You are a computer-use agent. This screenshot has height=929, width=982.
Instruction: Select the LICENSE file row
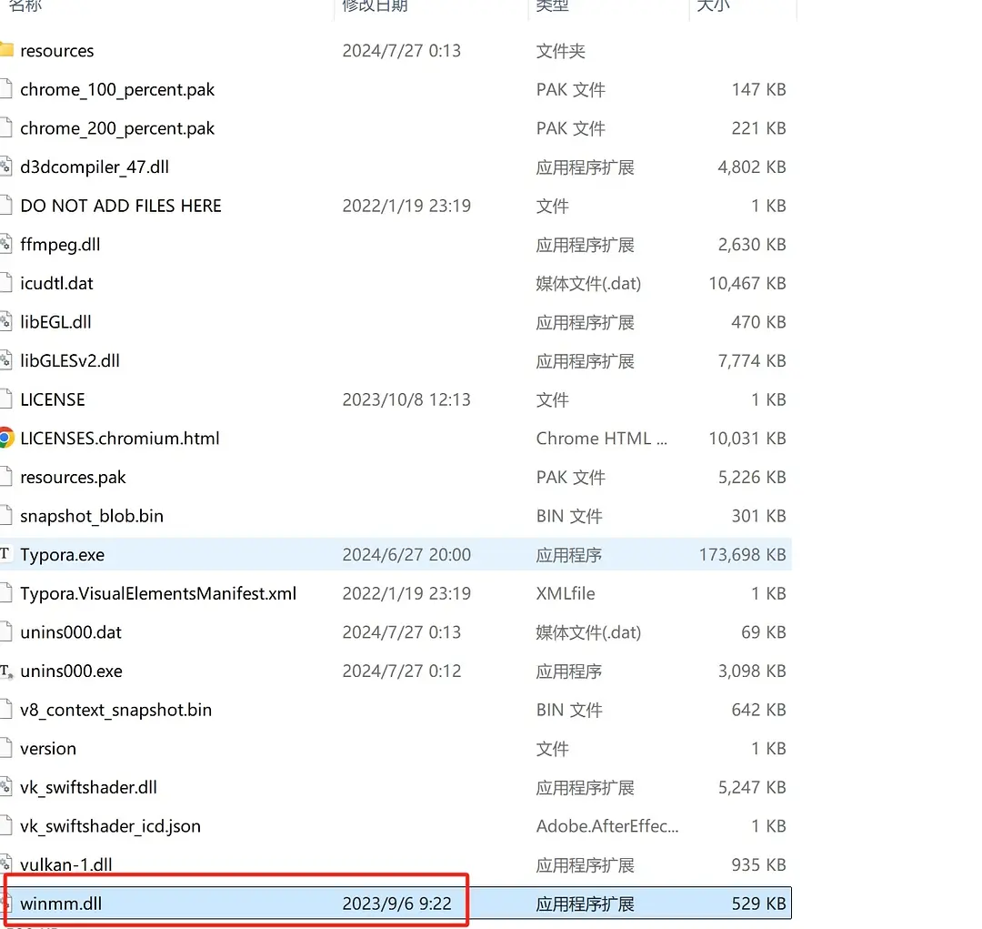[396, 399]
